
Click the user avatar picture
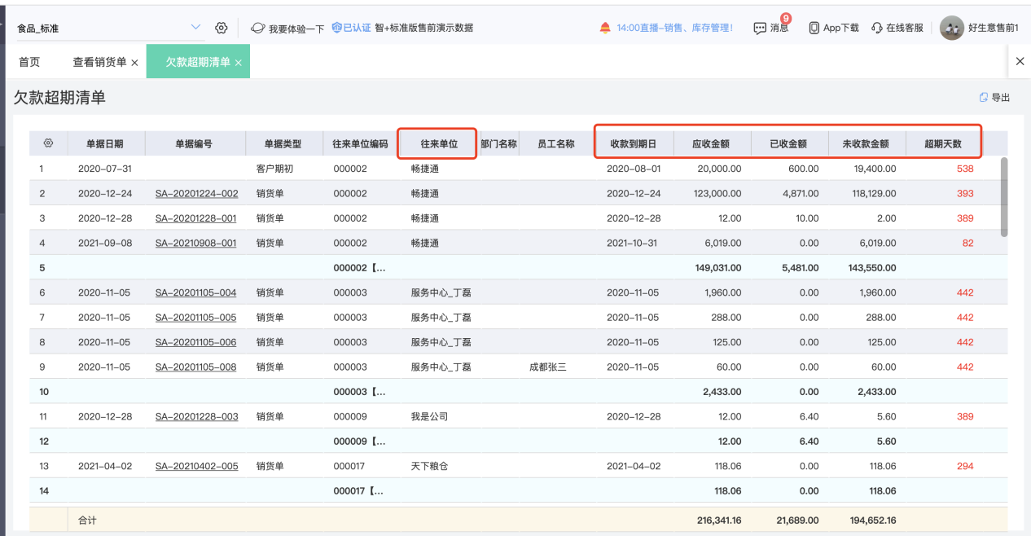pyautogui.click(x=952, y=28)
